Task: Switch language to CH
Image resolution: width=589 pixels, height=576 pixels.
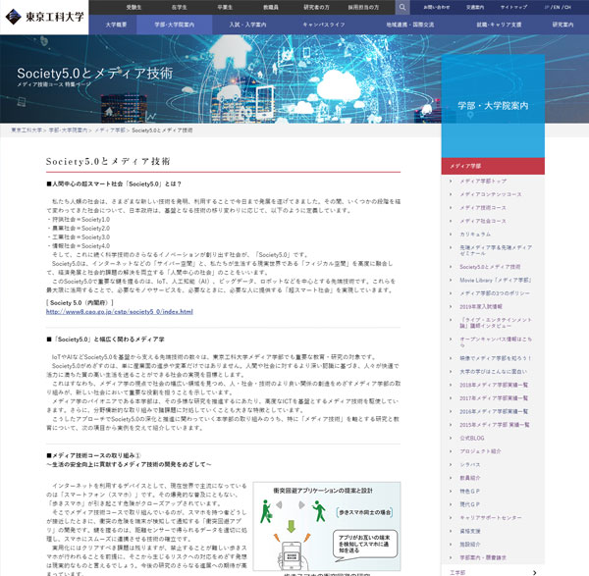Action: click(x=567, y=7)
